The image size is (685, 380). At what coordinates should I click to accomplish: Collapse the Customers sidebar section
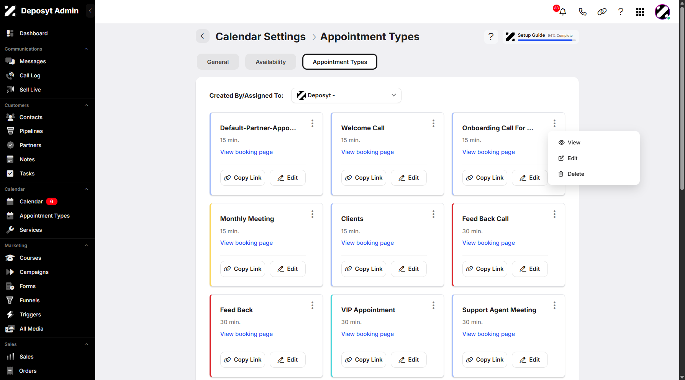click(86, 105)
